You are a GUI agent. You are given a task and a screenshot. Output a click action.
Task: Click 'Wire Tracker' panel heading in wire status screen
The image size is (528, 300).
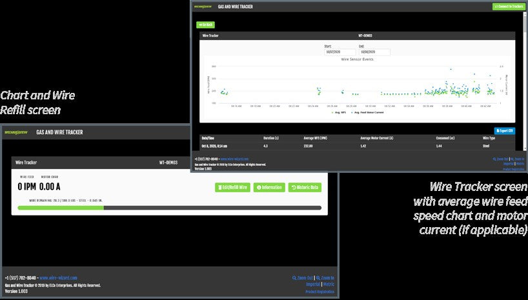click(x=26, y=163)
